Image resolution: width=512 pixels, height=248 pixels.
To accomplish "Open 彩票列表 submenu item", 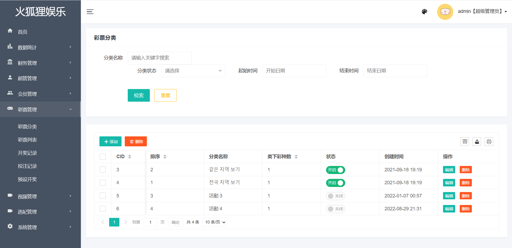I will point(27,140).
